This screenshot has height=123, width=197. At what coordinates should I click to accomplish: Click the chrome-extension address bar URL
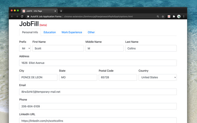pyautogui.click(x=98, y=16)
